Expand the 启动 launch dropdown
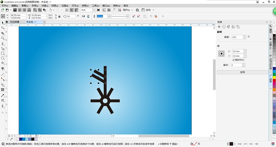Image resolution: width=276 pixels, height=147 pixels. pyautogui.click(x=153, y=10)
